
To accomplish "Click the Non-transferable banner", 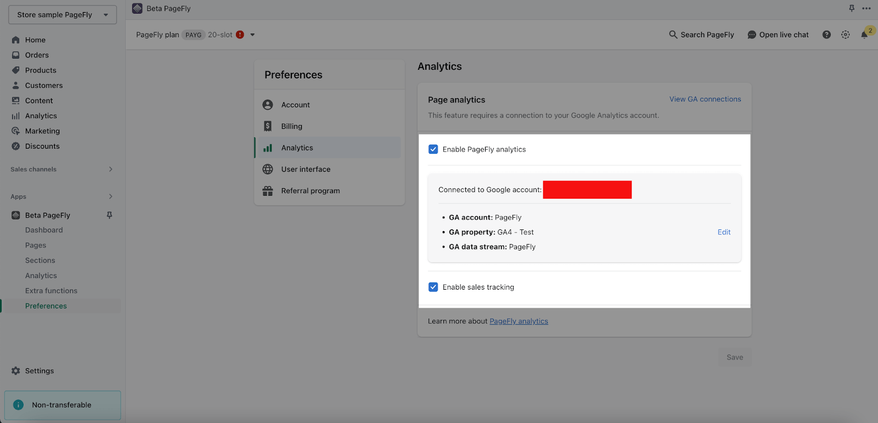I will (x=63, y=405).
